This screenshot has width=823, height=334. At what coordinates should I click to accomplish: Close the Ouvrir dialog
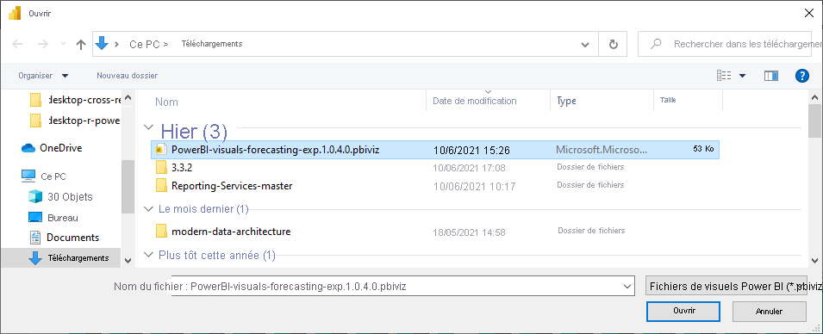(x=809, y=14)
